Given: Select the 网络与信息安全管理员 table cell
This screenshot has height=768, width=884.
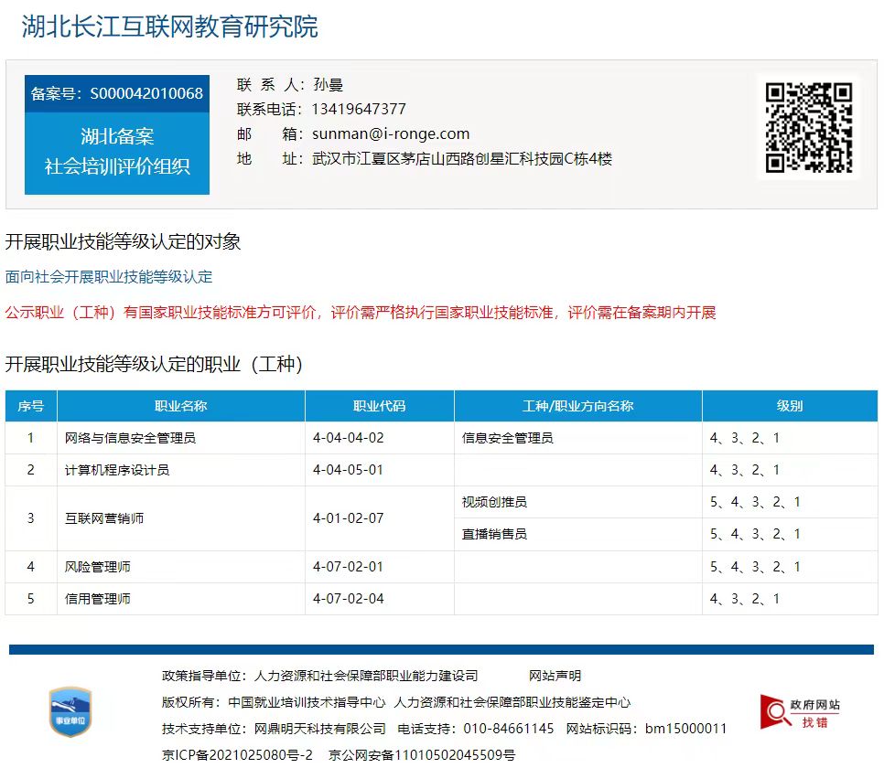Looking at the screenshot, I should tap(130, 438).
